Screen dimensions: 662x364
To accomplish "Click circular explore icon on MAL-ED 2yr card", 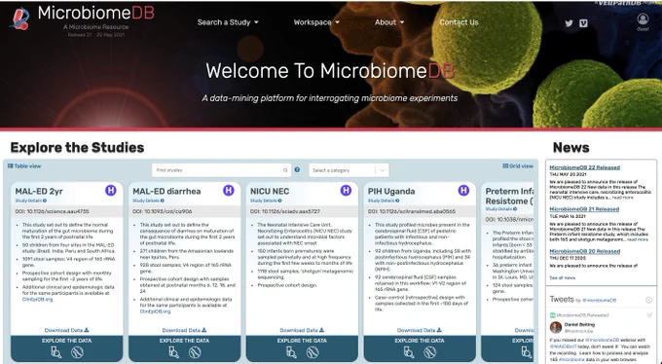I will click(77, 352).
